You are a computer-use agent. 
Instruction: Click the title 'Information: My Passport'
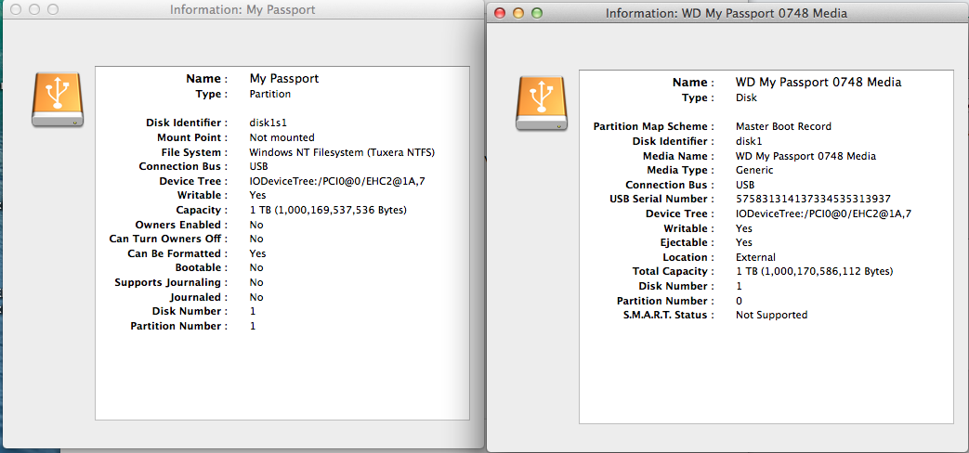[242, 10]
